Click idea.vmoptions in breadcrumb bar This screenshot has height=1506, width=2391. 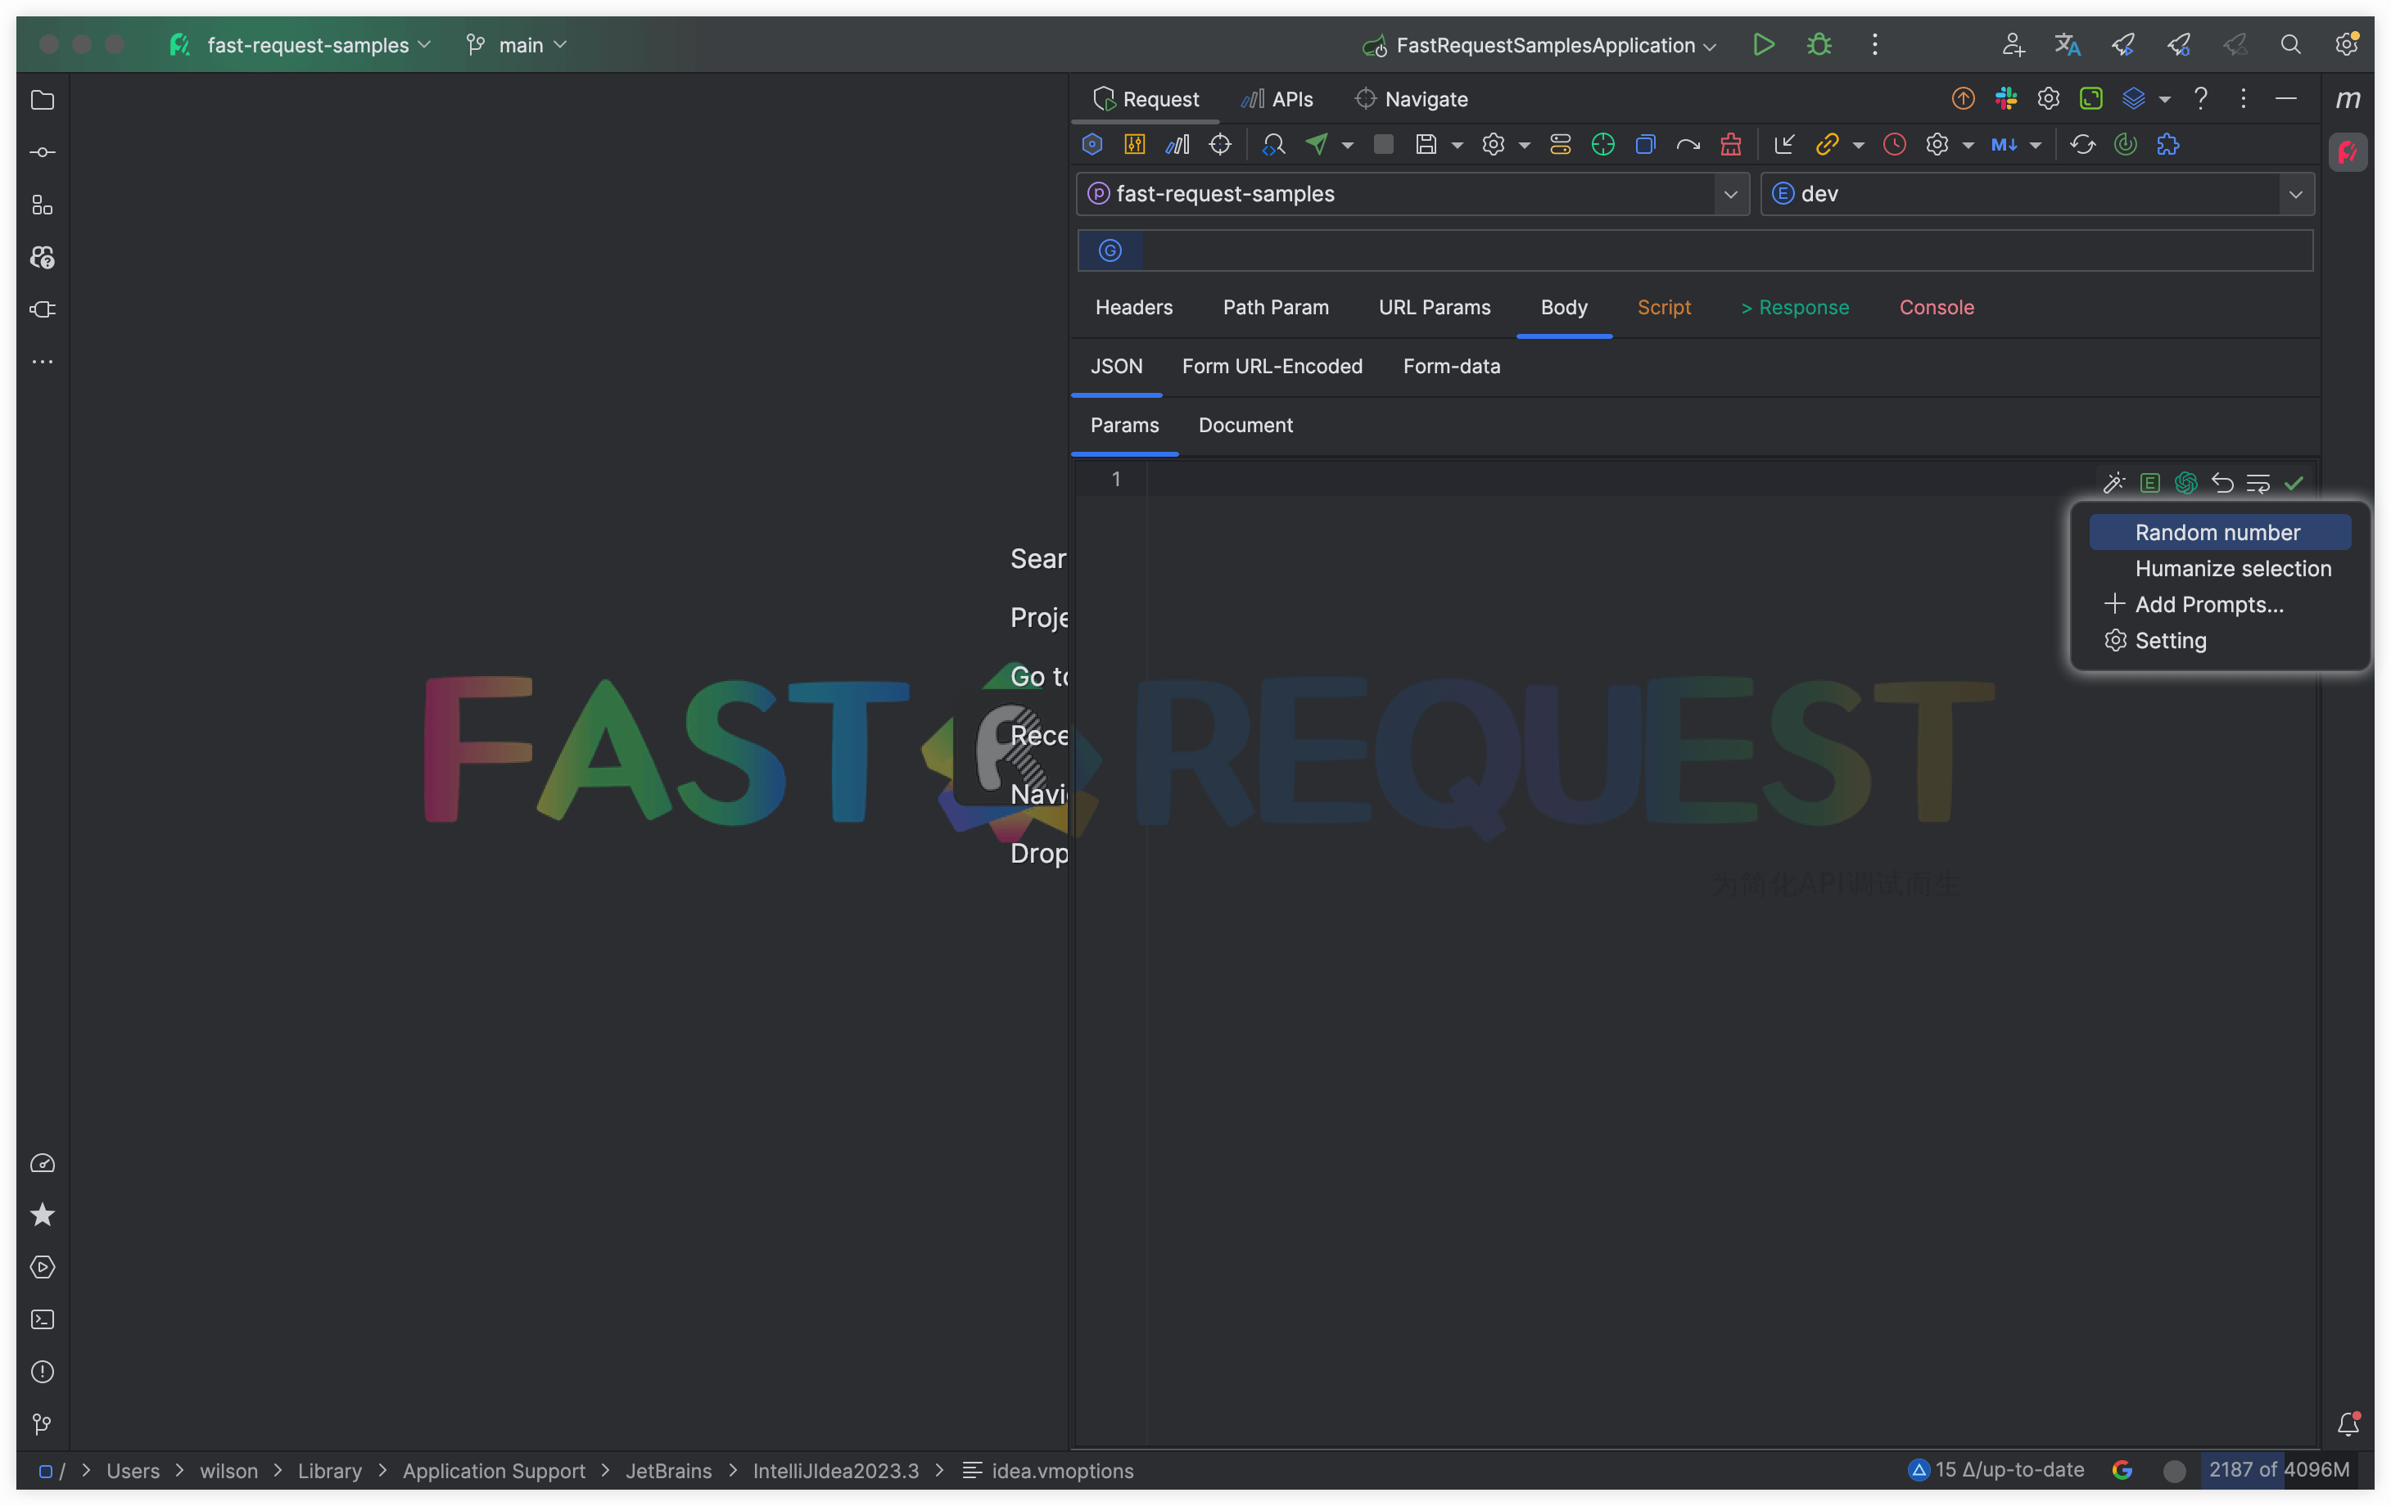1061,1469
